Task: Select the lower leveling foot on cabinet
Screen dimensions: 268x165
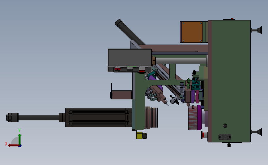Action: 256,132
